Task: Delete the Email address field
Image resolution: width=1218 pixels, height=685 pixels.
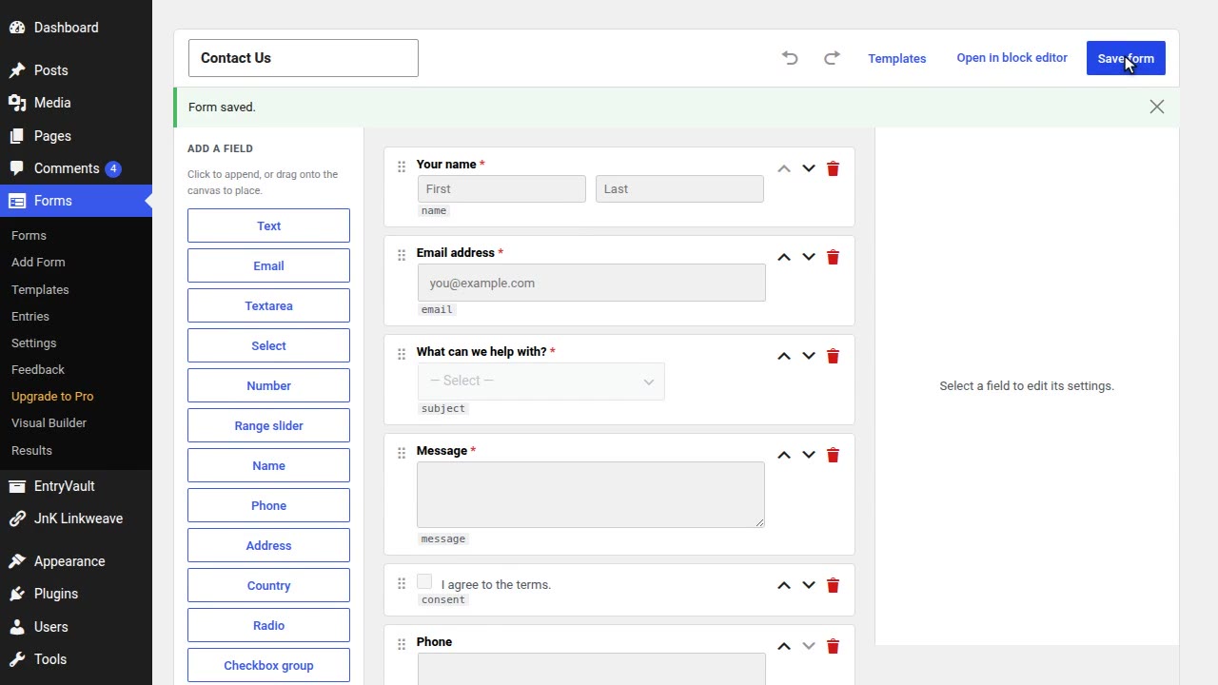Action: coord(833,257)
